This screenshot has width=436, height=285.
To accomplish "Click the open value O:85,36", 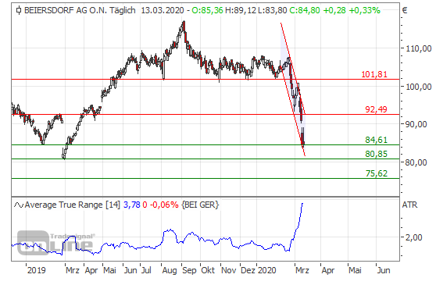I will 207,11.
